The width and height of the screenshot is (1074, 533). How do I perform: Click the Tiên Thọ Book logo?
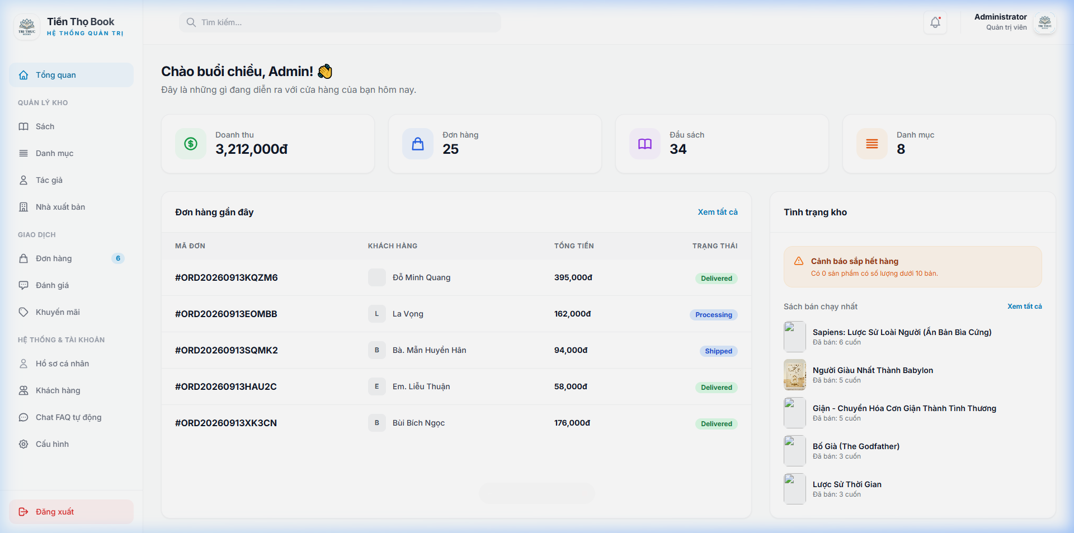tap(27, 27)
